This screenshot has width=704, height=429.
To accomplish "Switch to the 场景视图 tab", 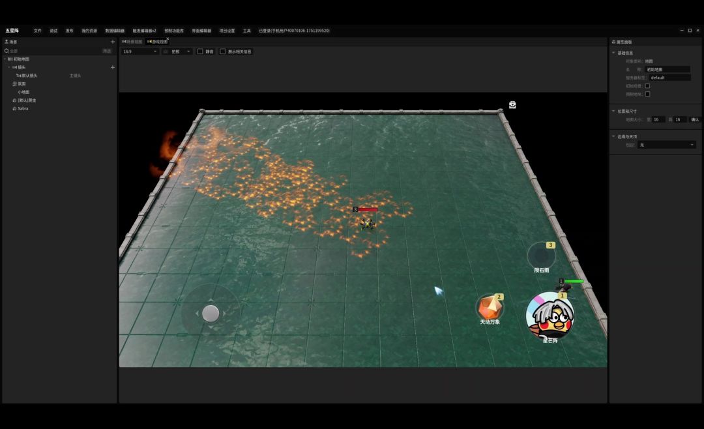I will (131, 42).
